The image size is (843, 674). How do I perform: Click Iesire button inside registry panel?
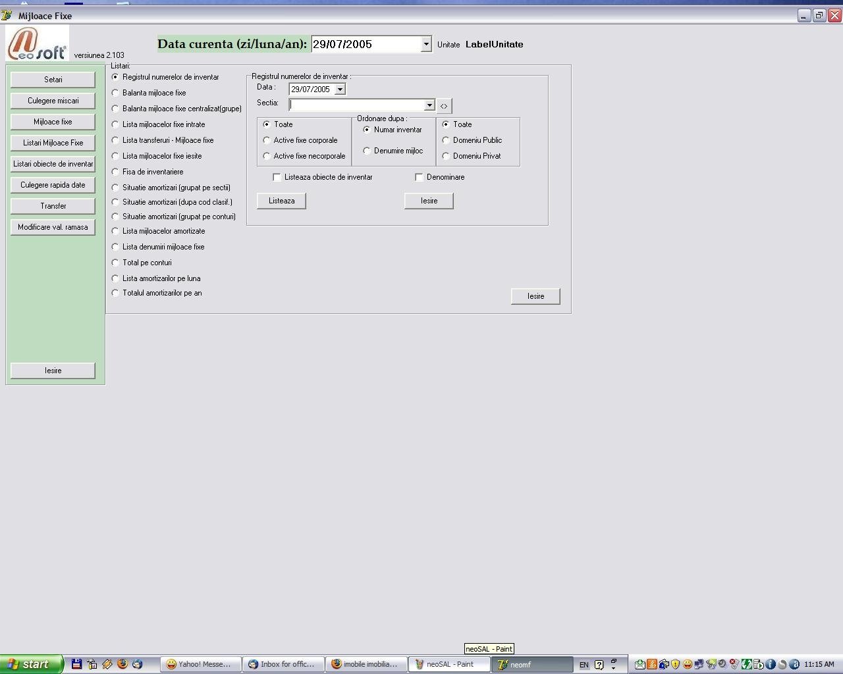coord(429,201)
